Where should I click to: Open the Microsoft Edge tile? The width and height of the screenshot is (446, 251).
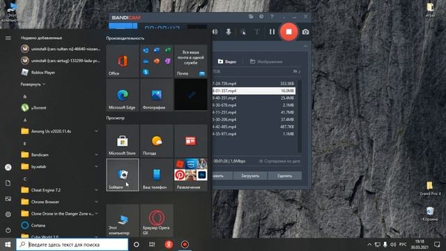tap(123, 95)
